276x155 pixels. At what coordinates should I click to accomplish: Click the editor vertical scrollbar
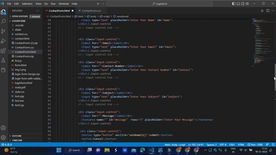275,77
